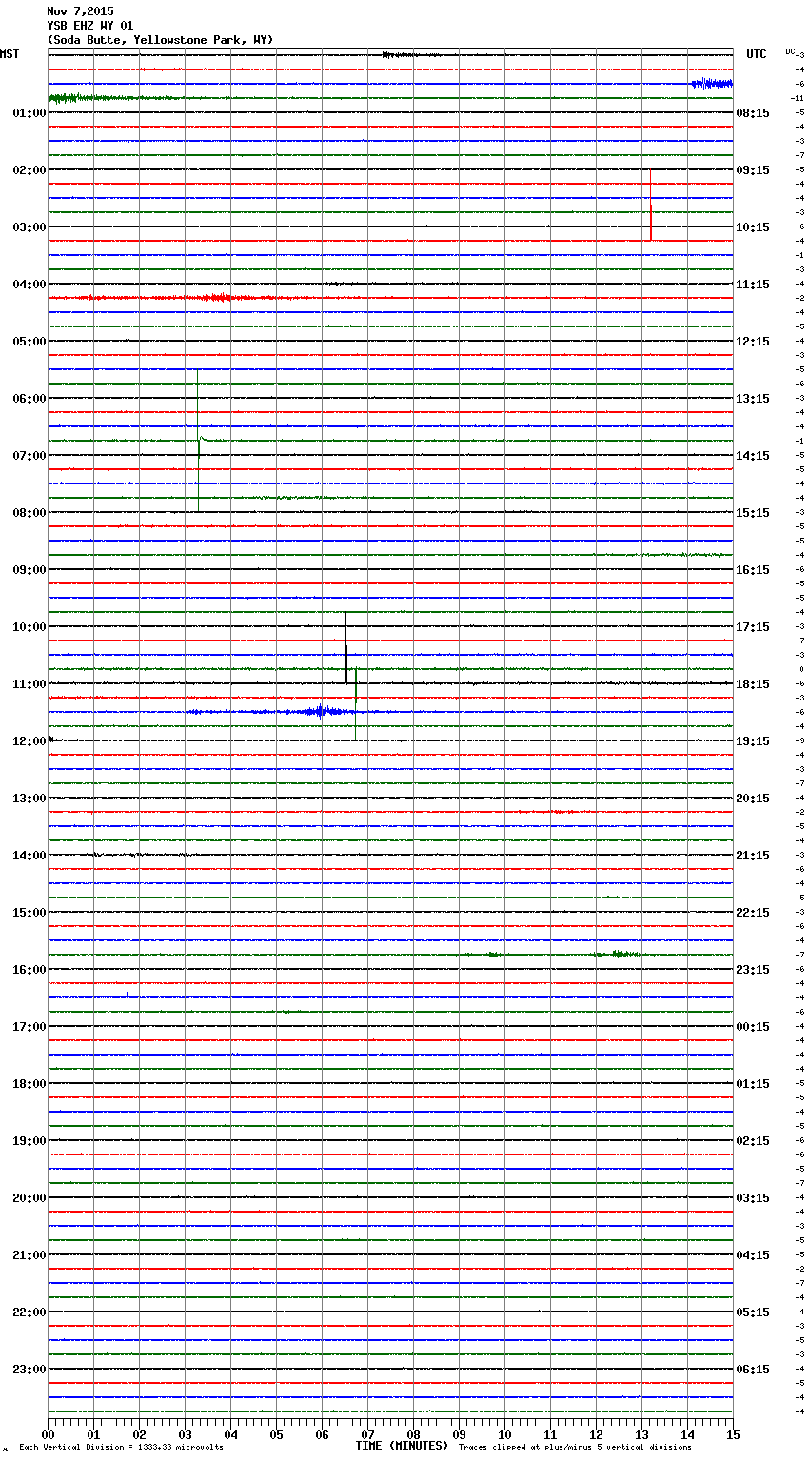Select the 20:00 MST time label
The height and width of the screenshot is (1460, 809).
coord(30,1198)
